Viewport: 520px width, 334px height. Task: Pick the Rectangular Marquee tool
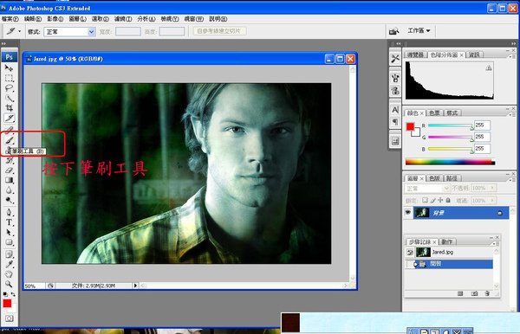pyautogui.click(x=9, y=78)
